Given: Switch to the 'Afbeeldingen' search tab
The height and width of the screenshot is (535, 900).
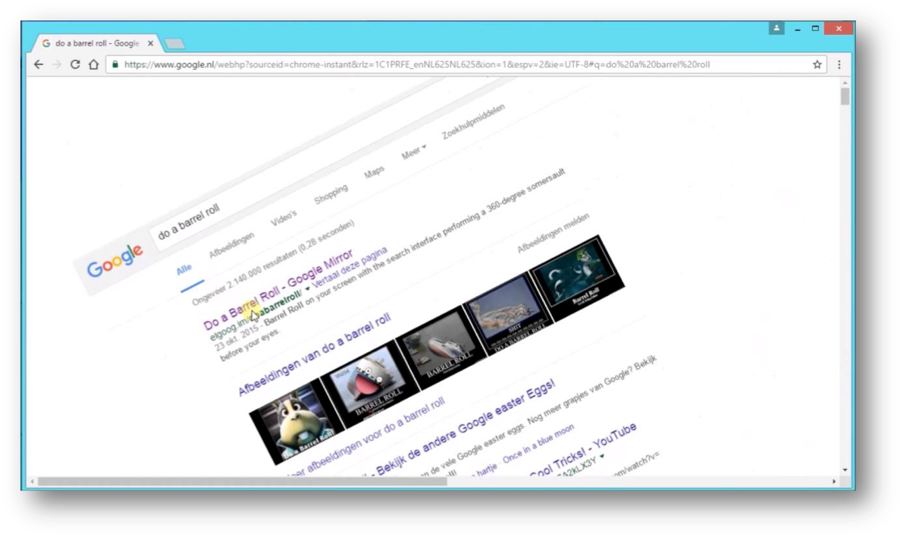Looking at the screenshot, I should [231, 245].
